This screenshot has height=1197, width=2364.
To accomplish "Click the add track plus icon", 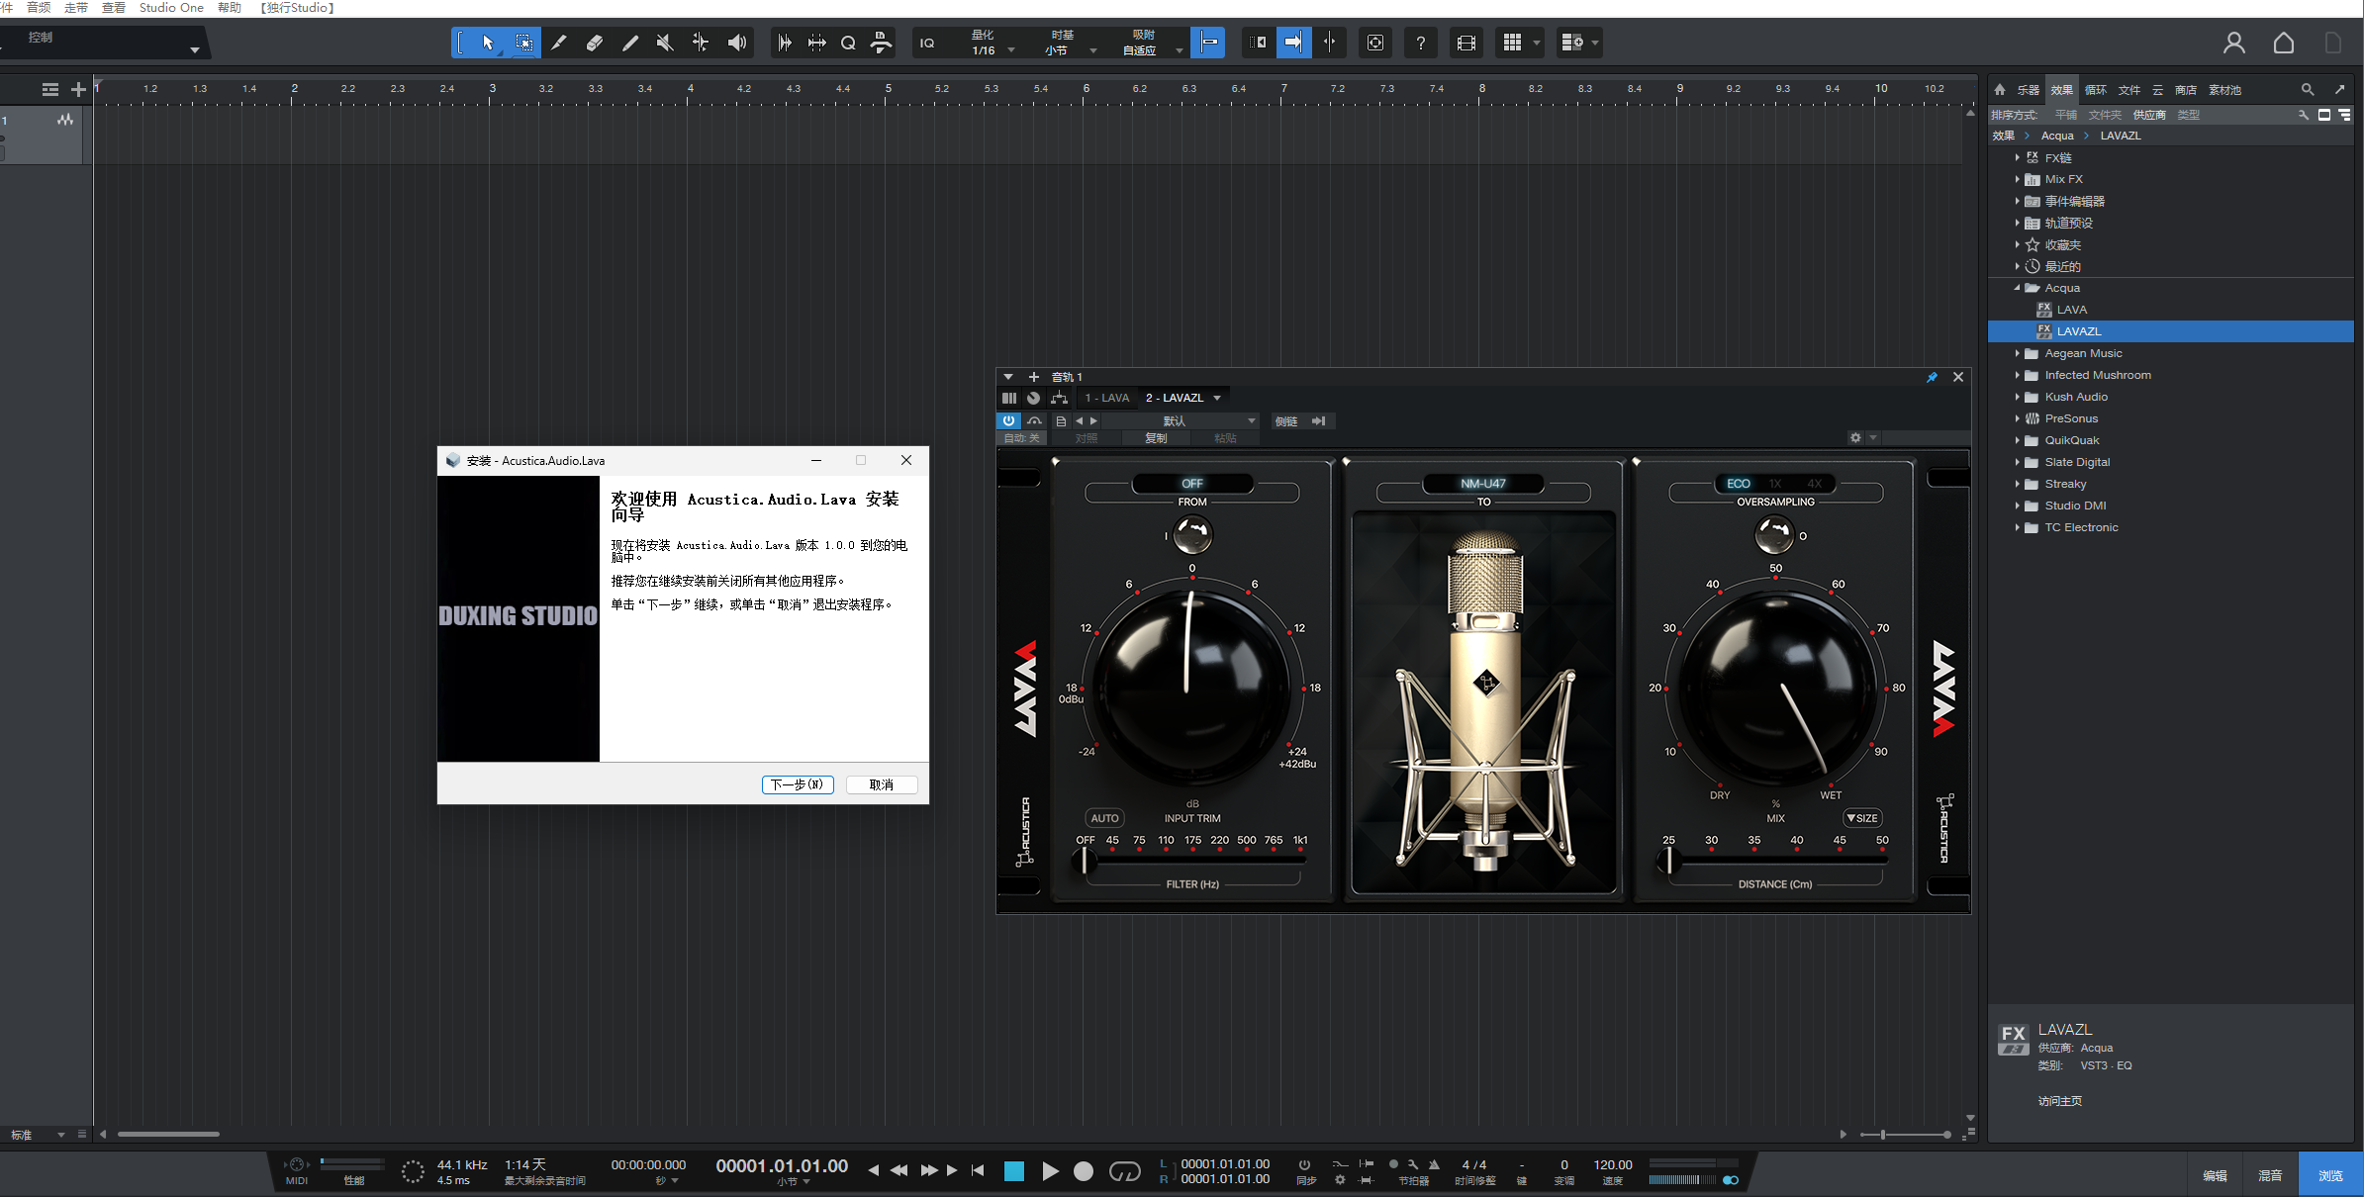I will point(78,90).
